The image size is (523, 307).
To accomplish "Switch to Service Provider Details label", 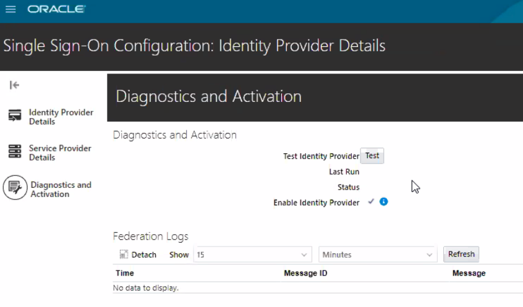I will click(x=60, y=153).
